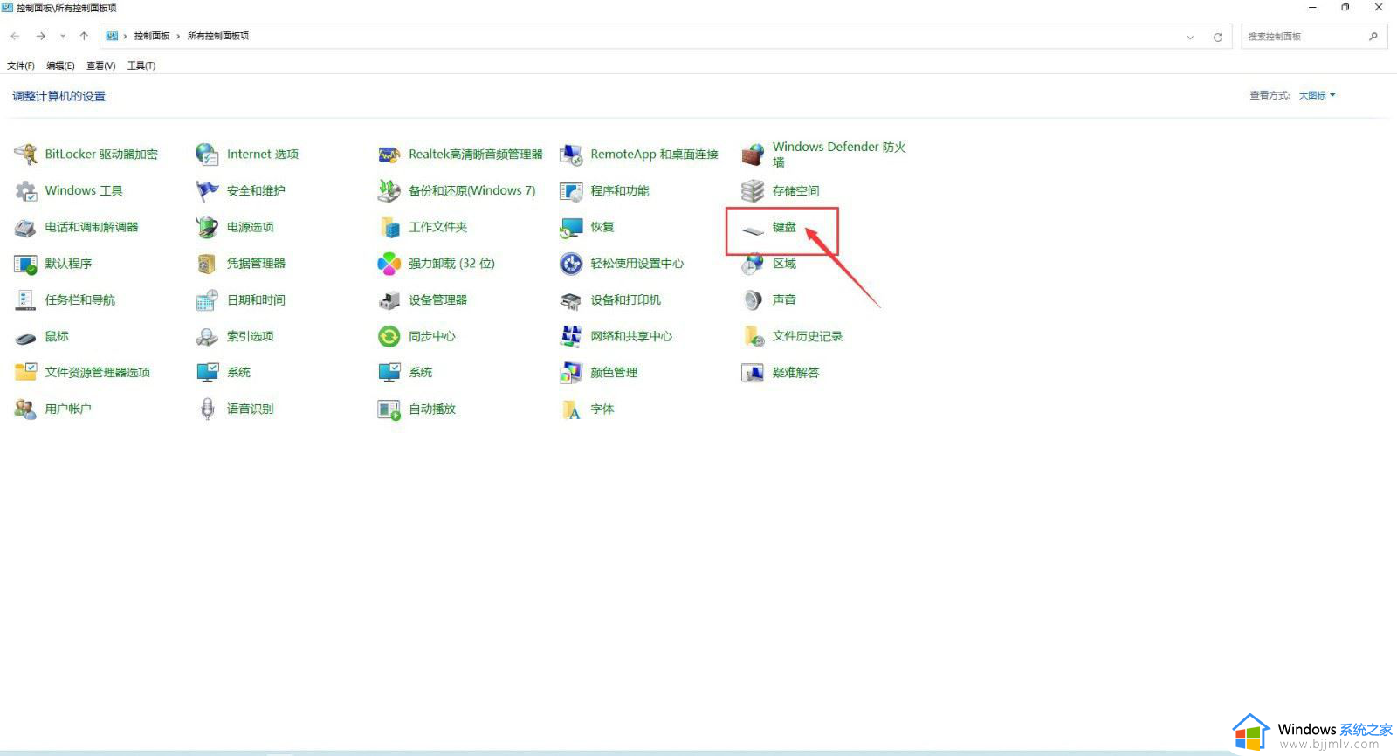Open the 恢复 recovery icon
1397x756 pixels.
click(571, 228)
